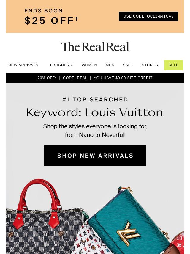Click the CODE: REAL banner text
Screen dimensions: 190x254
(x=75, y=78)
